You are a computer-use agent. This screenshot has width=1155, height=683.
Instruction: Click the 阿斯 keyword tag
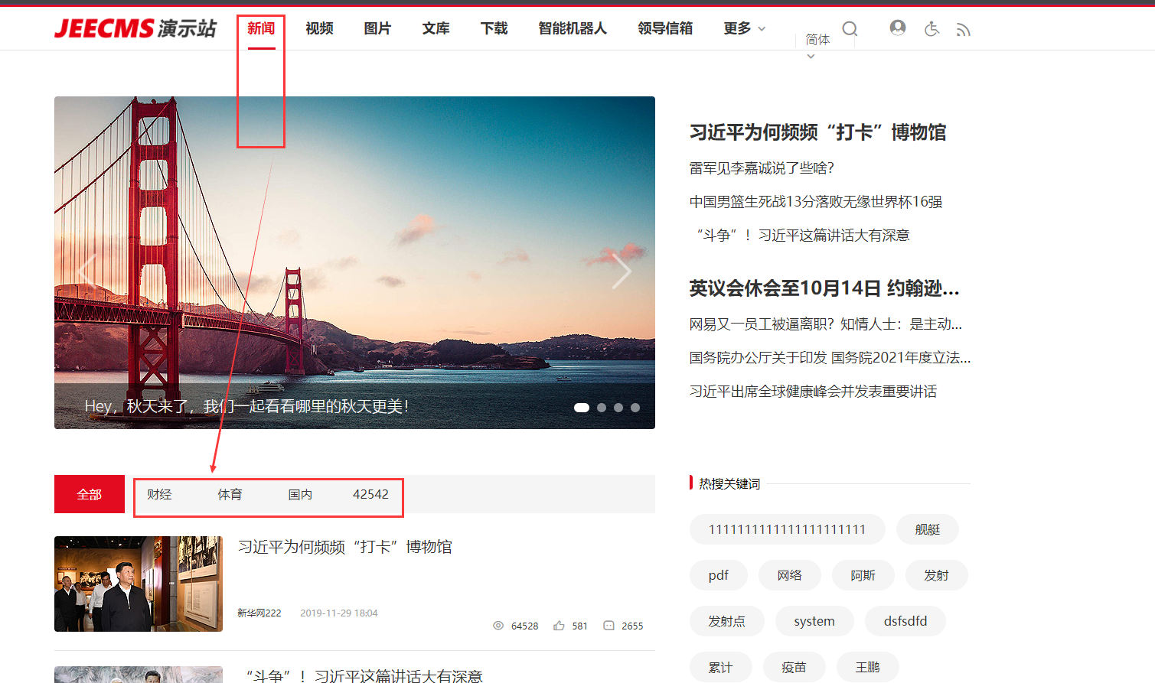863,575
